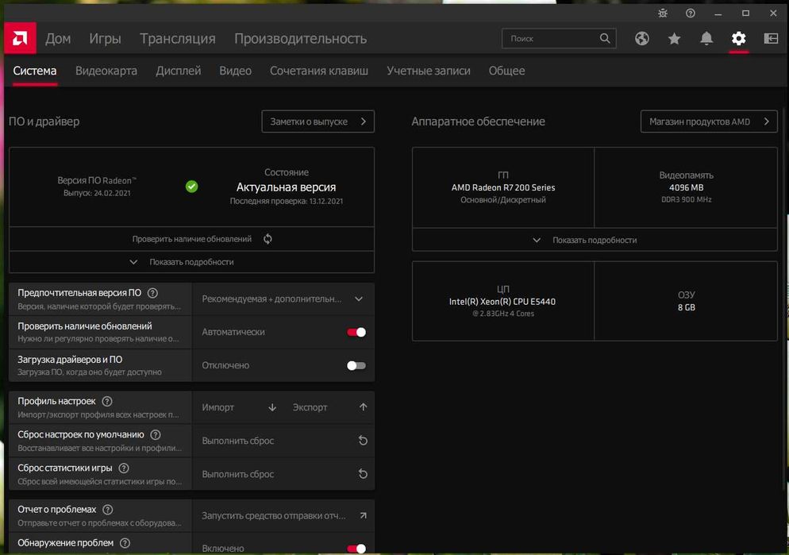Image resolution: width=789 pixels, height=555 pixels.
Task: Switch to the Видеокарта tab
Action: pyautogui.click(x=106, y=71)
